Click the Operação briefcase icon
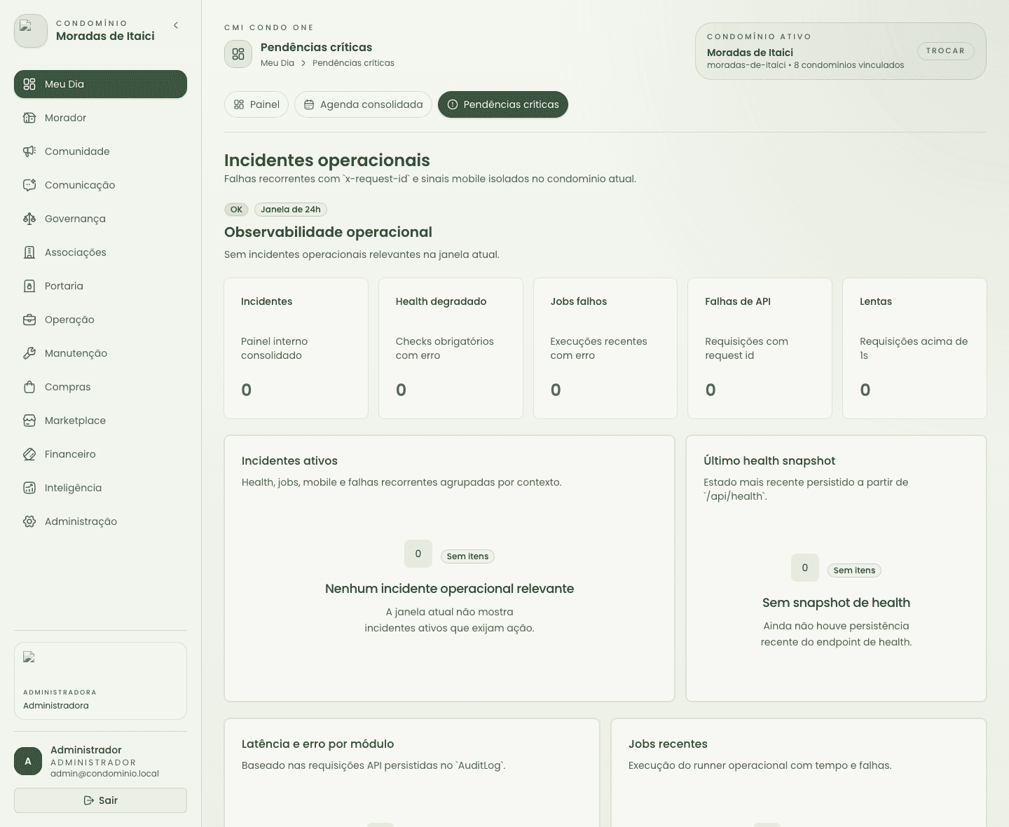 [x=29, y=320]
